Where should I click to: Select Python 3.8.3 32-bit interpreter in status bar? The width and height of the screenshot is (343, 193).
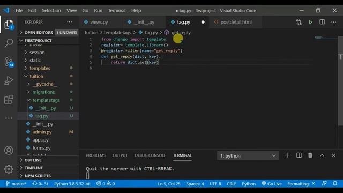(72, 184)
